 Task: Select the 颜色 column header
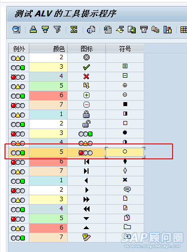(48, 49)
